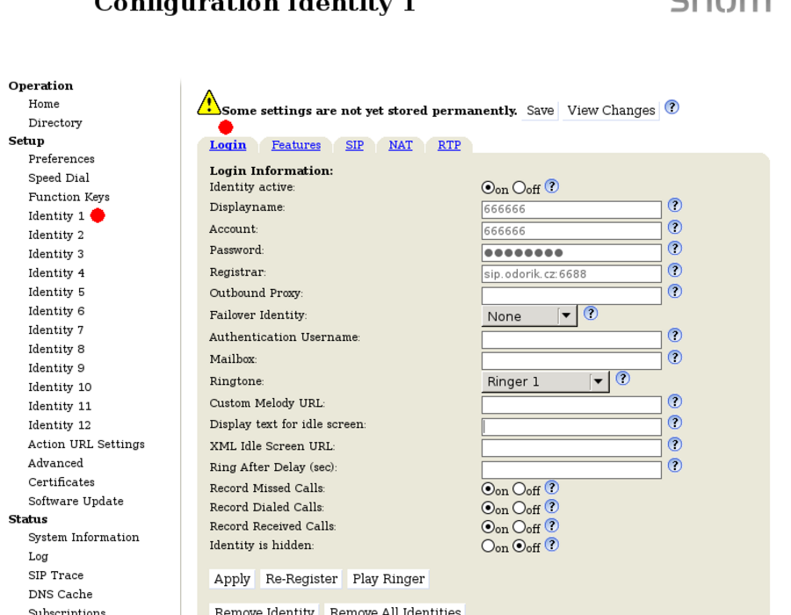Open Action URL Settings in sidebar

coord(86,444)
